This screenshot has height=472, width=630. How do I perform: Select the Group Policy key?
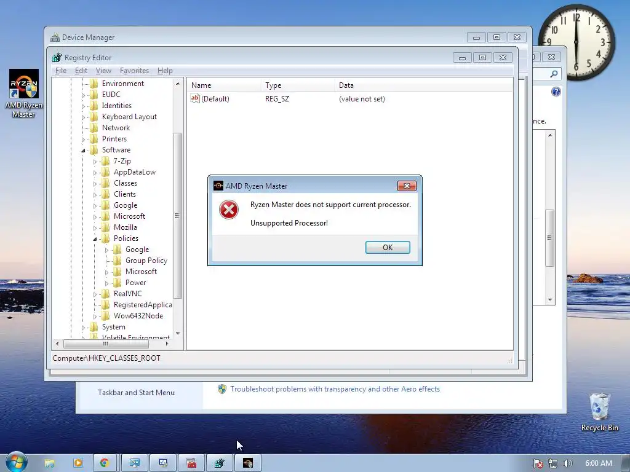coord(146,261)
